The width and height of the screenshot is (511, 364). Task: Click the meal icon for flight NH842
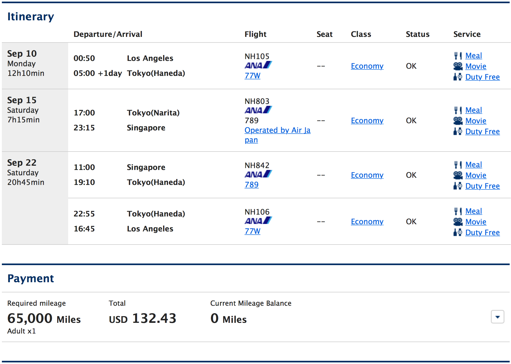(x=458, y=165)
